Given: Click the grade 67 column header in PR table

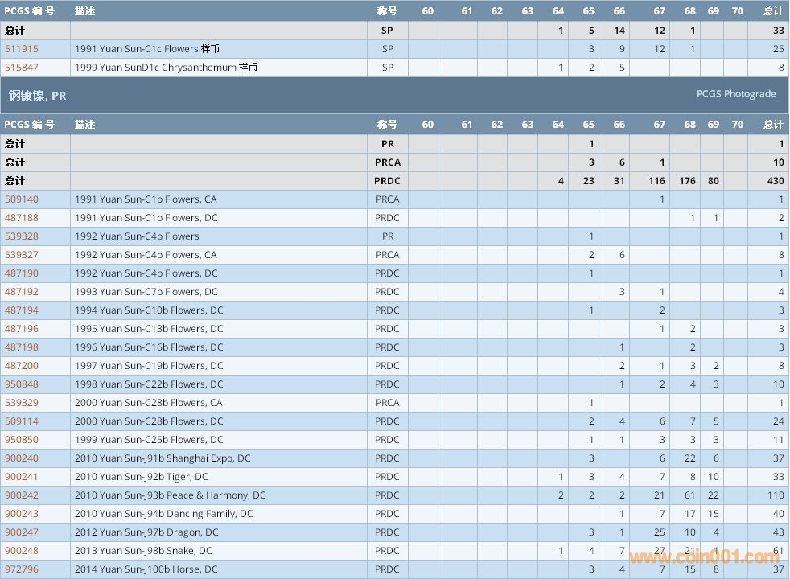Looking at the screenshot, I should click(x=660, y=125).
